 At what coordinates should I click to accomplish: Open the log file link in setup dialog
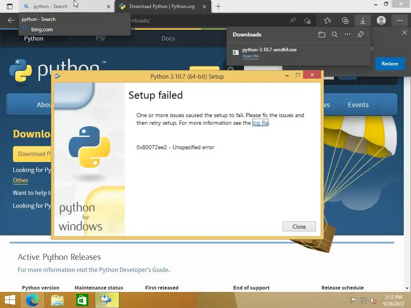[260, 123]
